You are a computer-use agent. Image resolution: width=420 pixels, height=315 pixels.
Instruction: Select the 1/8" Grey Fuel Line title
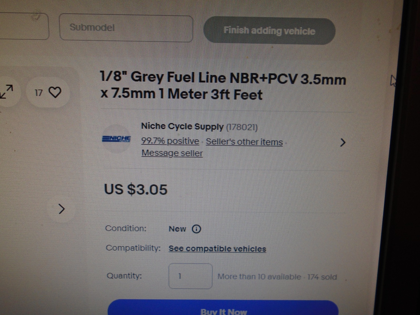[223, 86]
